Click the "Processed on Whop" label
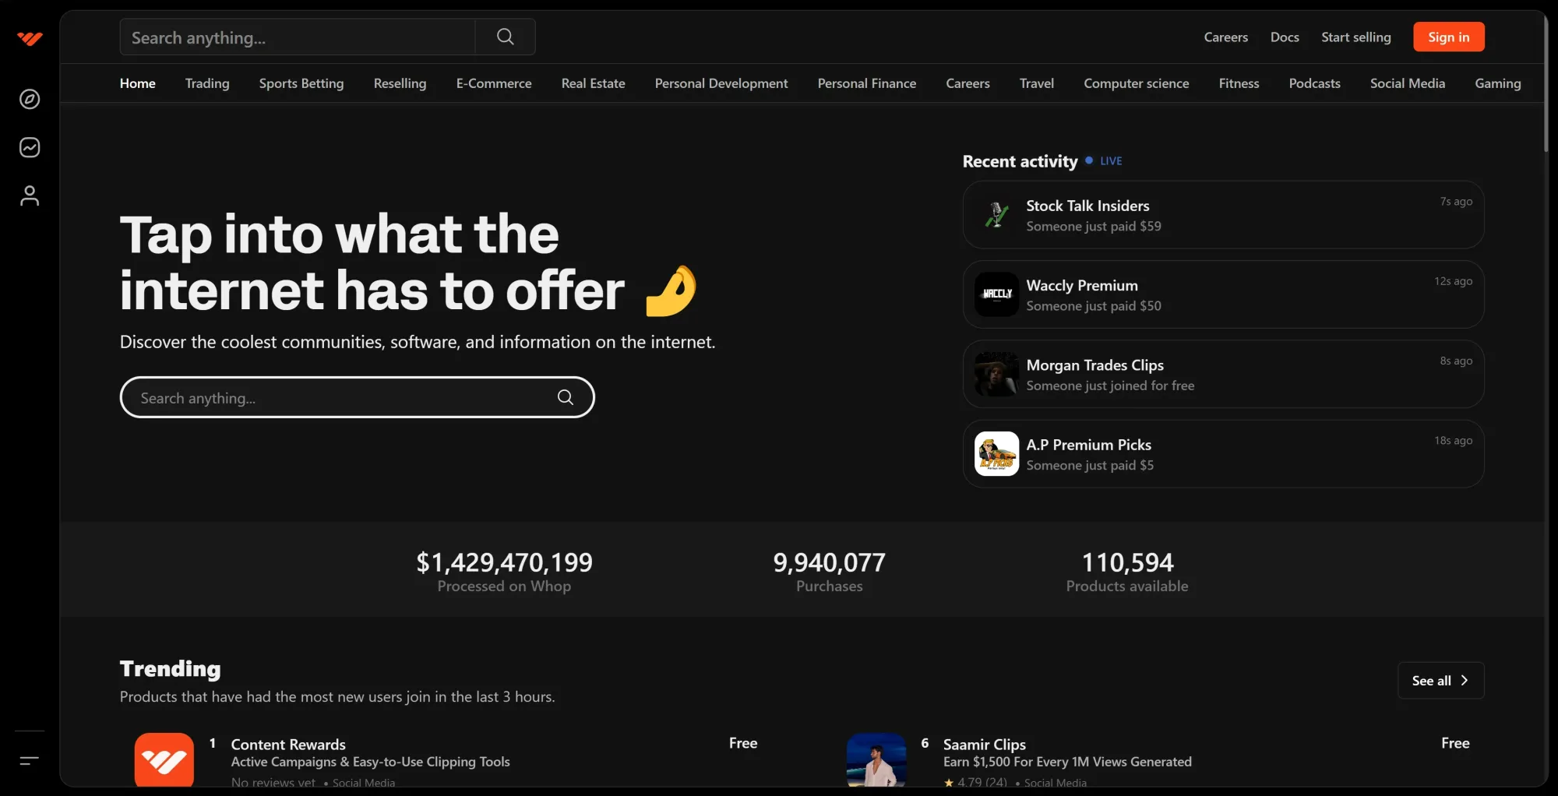The image size is (1558, 796). [504, 586]
